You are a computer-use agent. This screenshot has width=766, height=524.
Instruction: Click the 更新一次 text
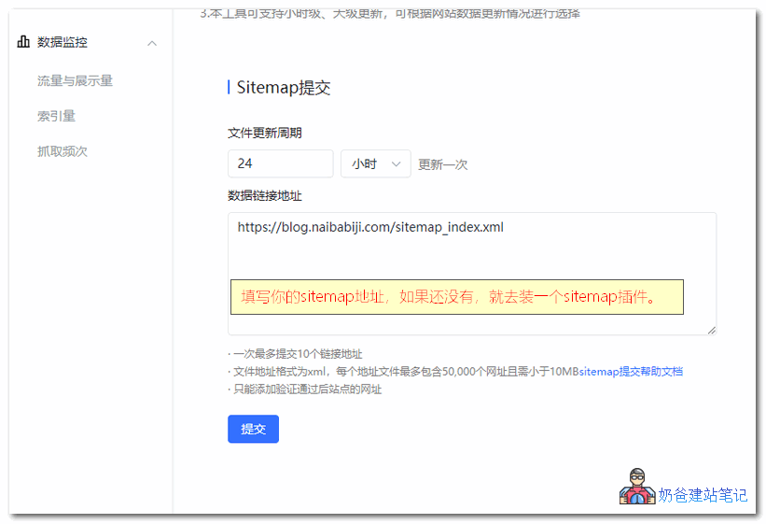tap(442, 164)
